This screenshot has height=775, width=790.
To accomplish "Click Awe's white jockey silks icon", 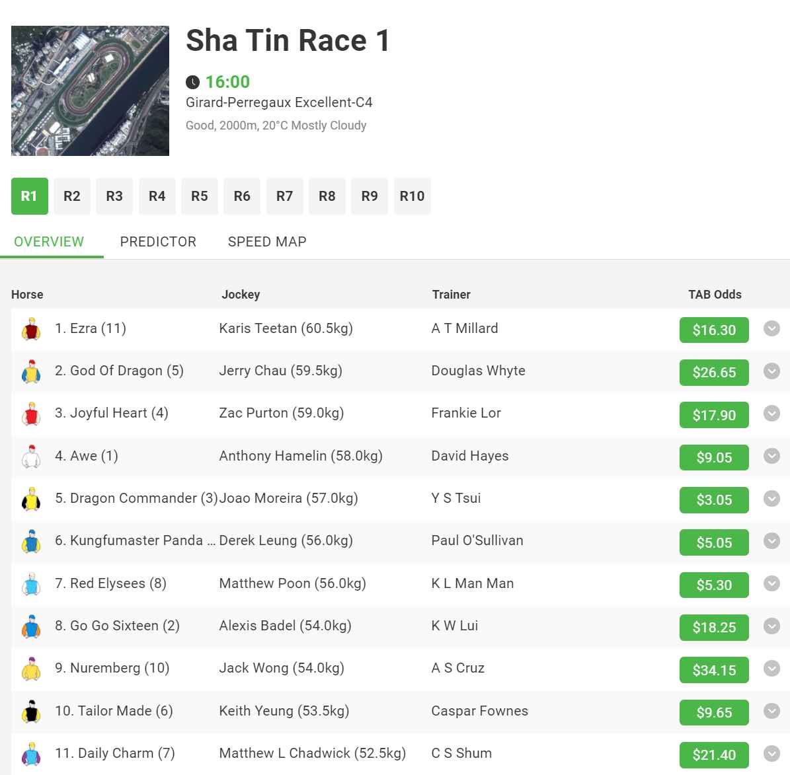I will tap(31, 456).
